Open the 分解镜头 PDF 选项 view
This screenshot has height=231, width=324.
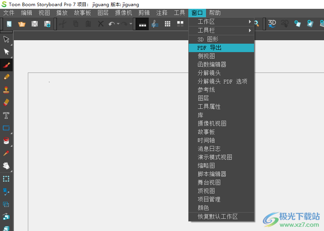(x=221, y=82)
